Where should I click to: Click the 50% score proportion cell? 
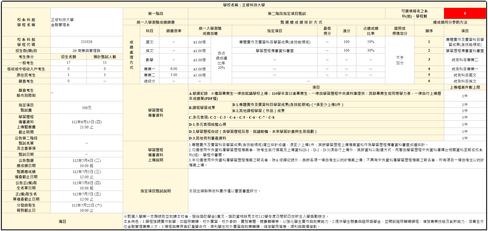coord(371,42)
